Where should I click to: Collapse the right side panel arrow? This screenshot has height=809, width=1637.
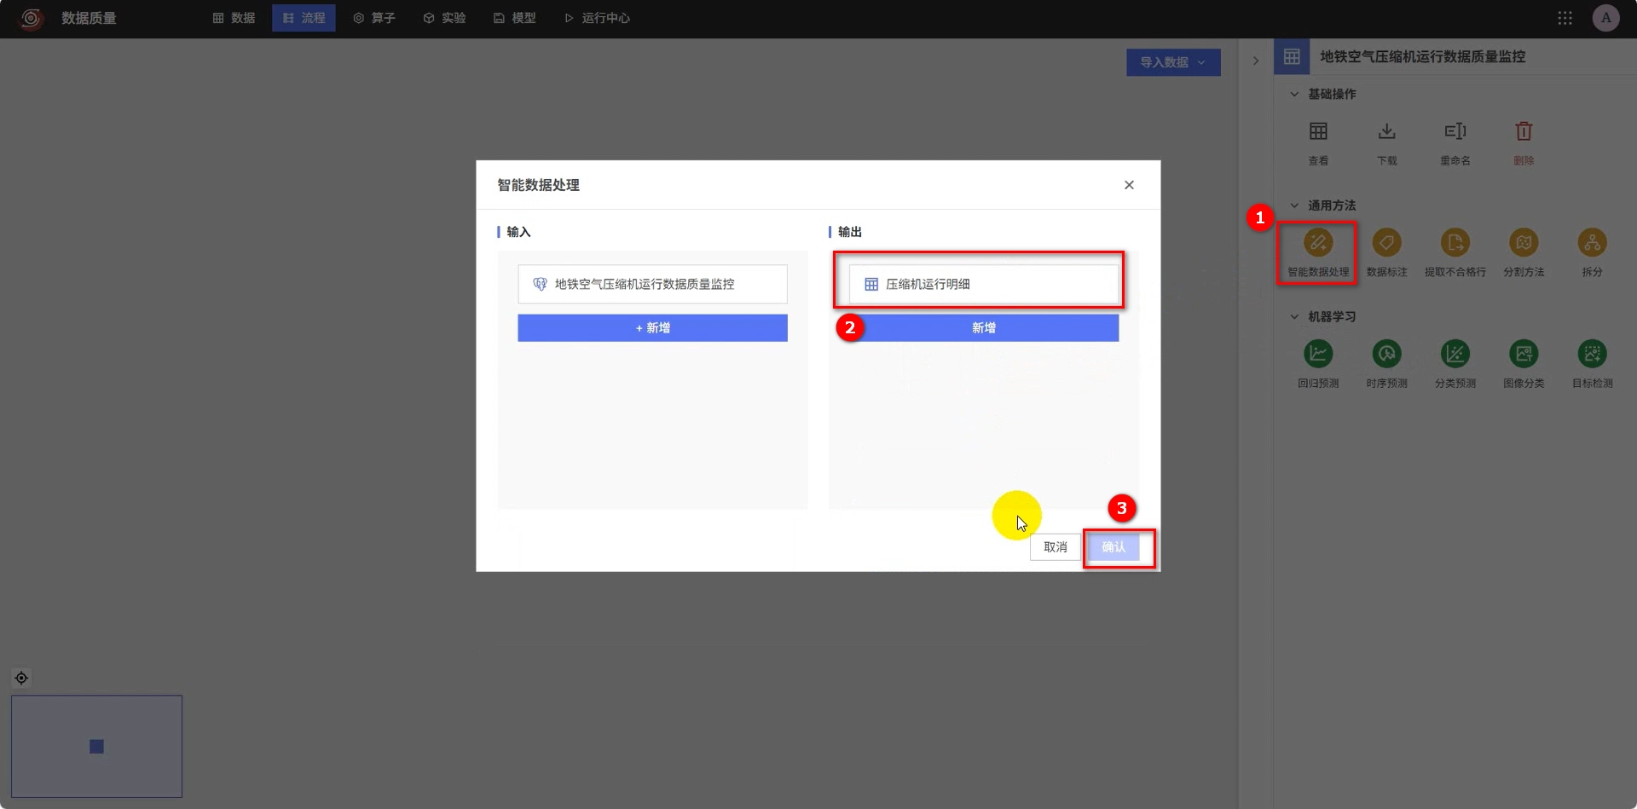[x=1255, y=61]
